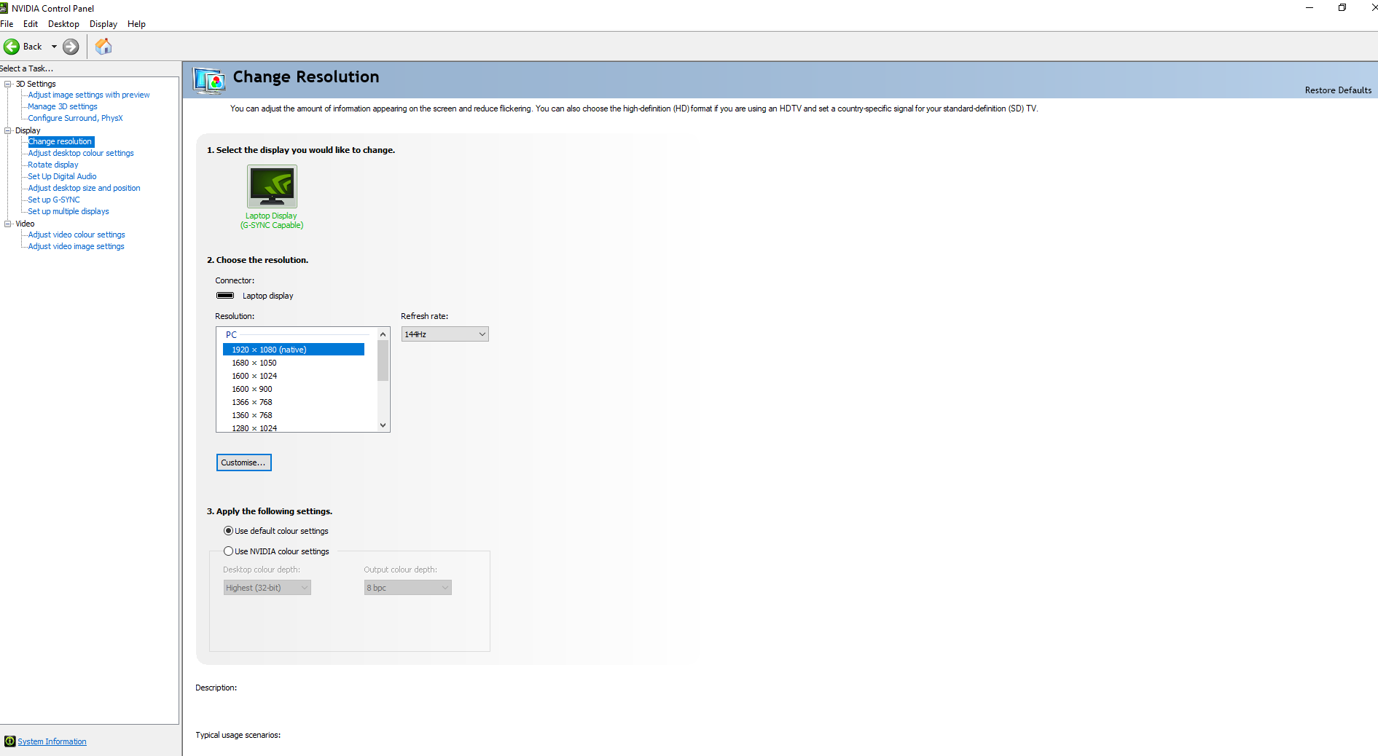Select the Laptop Display monitor icon
Viewport: 1378px width, 756px height.
[x=272, y=186]
